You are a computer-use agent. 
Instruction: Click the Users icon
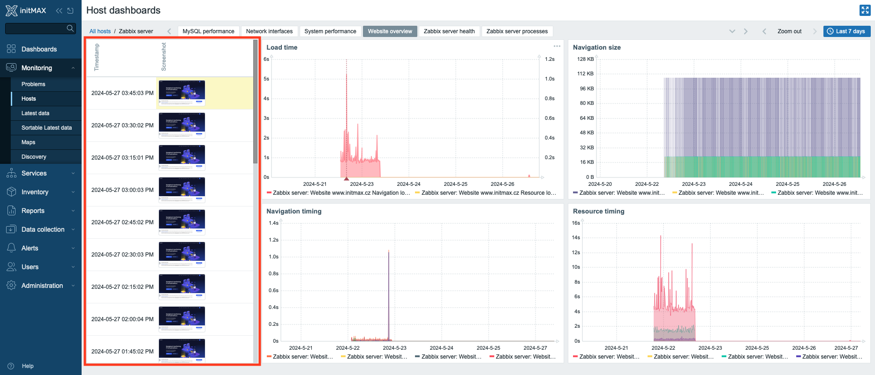coord(11,266)
